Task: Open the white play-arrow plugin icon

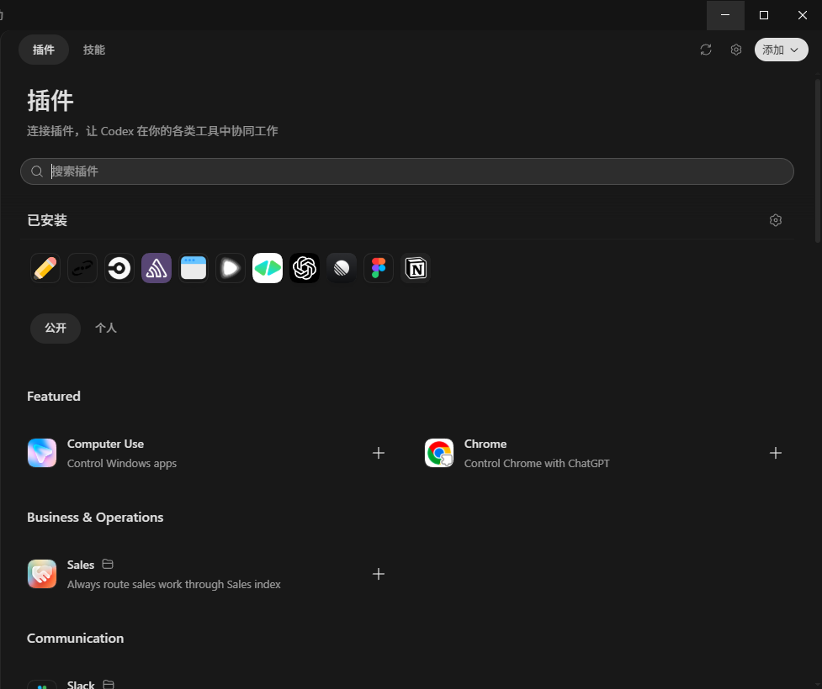Action: coord(231,268)
